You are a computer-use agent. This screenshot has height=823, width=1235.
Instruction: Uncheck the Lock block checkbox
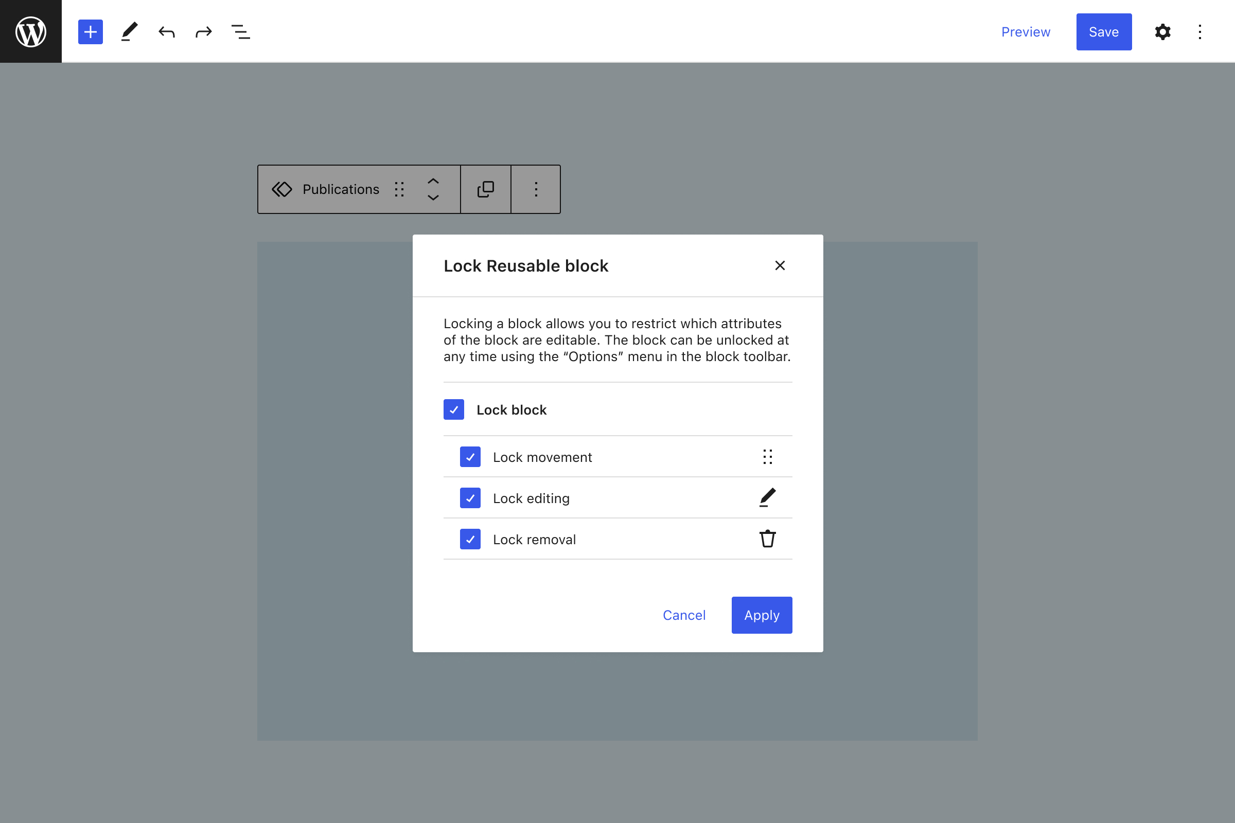click(x=454, y=409)
